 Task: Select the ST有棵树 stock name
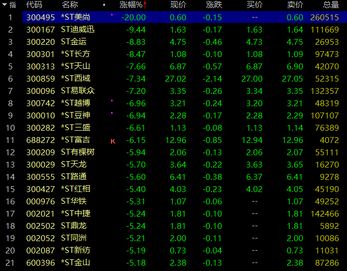78,152
